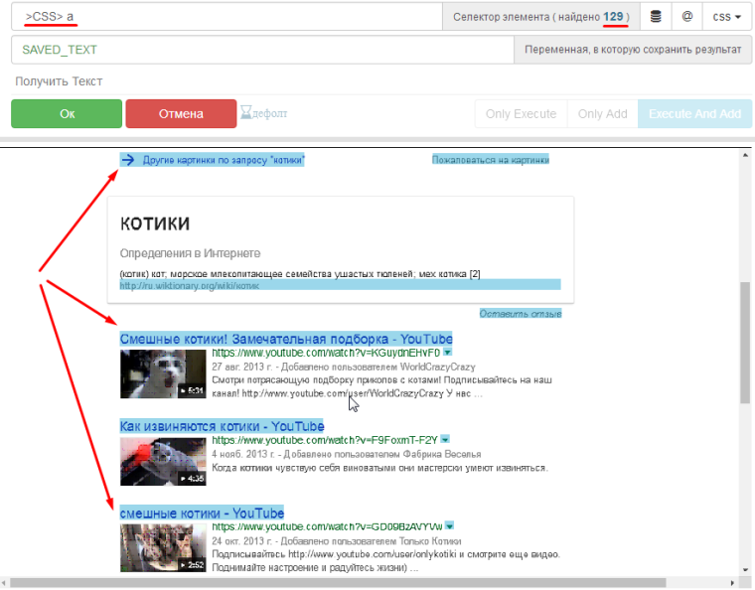755x590 pixels.
Task: Click the https://www.youtube.com/watch?v=KGuydnEHvF0 URL text
Action: [326, 353]
